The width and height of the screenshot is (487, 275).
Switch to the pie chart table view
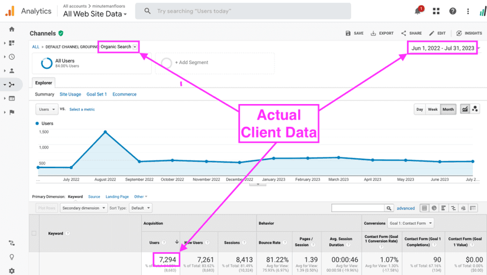434,208
